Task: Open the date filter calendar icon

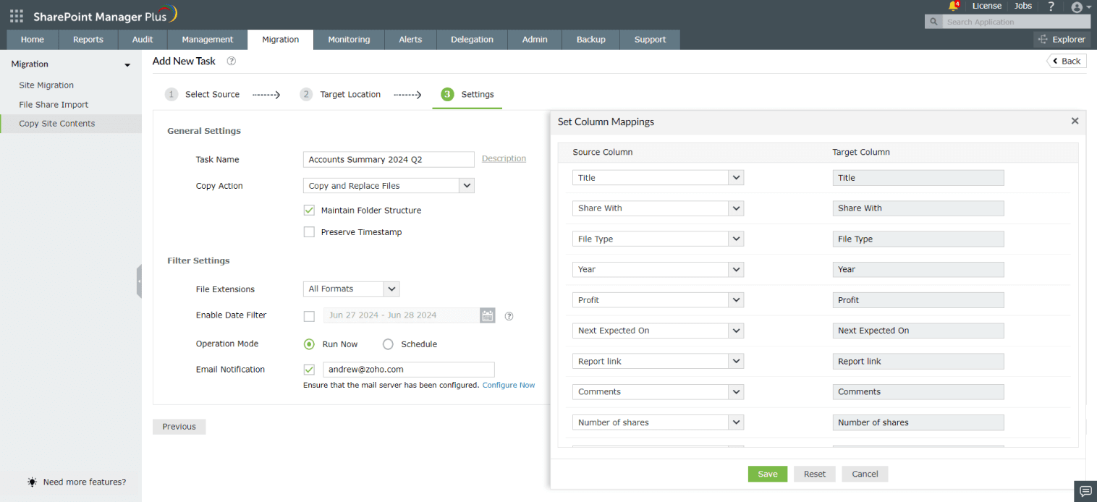Action: click(488, 315)
